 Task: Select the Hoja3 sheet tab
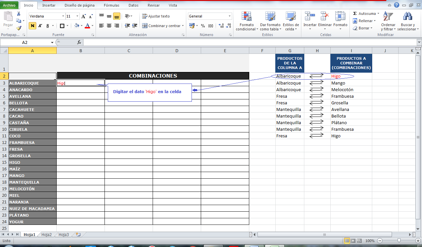tap(64, 234)
